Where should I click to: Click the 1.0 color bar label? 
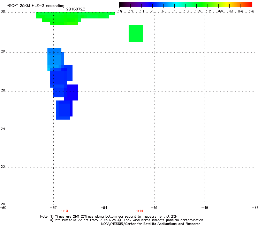(x=252, y=11)
